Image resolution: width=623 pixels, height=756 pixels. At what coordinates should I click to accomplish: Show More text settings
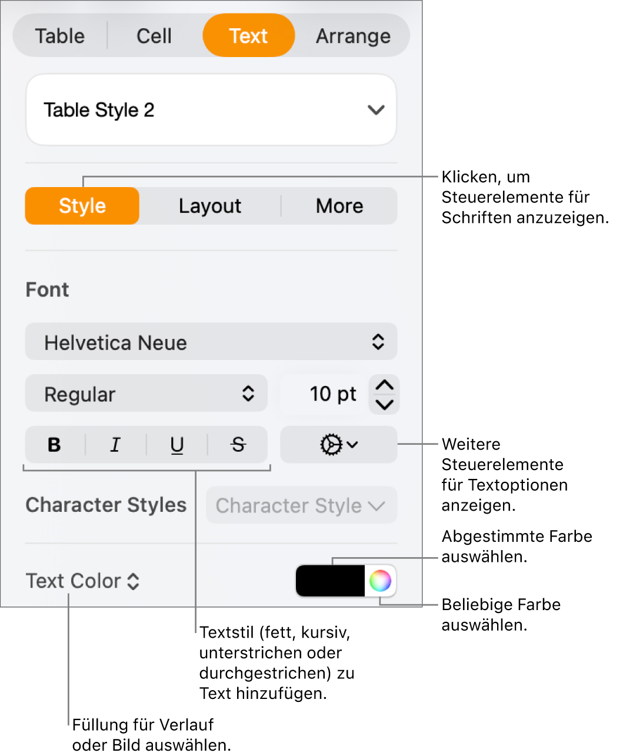[x=339, y=206]
